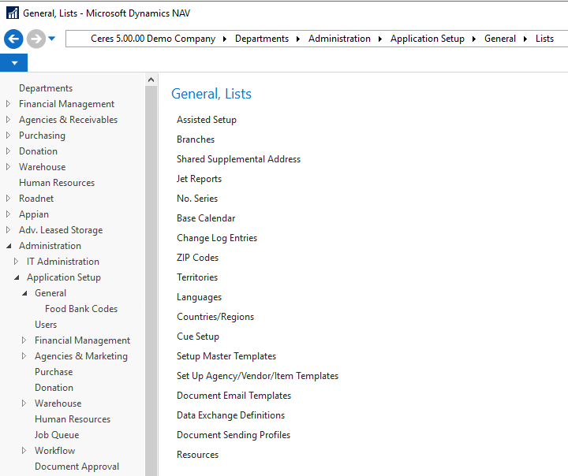The width and height of the screenshot is (568, 476).
Task: Click Departments in the address breadcrumb
Action: (x=261, y=39)
